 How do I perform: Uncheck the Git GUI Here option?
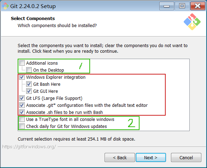[x=29, y=91]
